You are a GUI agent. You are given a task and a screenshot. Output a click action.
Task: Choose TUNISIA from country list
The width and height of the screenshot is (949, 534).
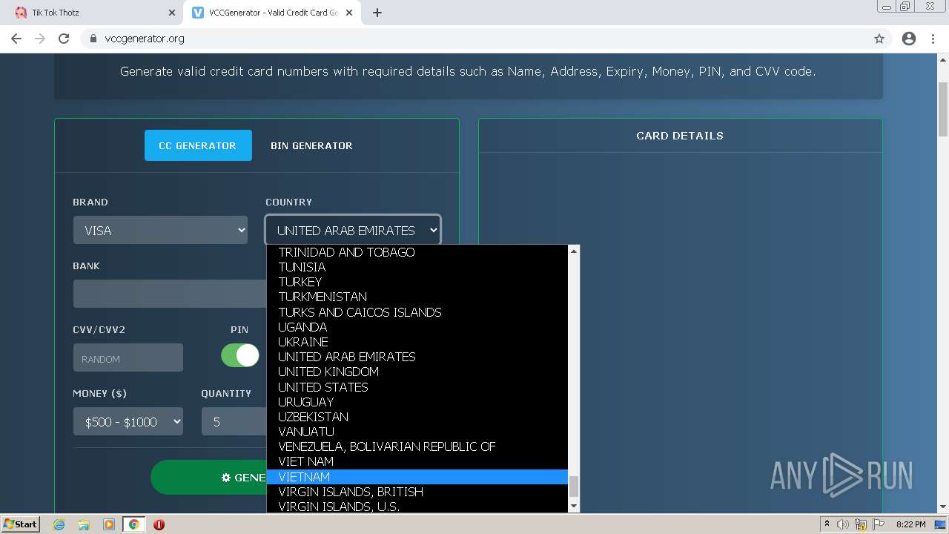(x=417, y=267)
